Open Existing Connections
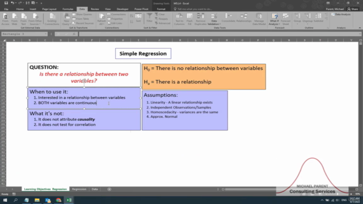 point(52,19)
